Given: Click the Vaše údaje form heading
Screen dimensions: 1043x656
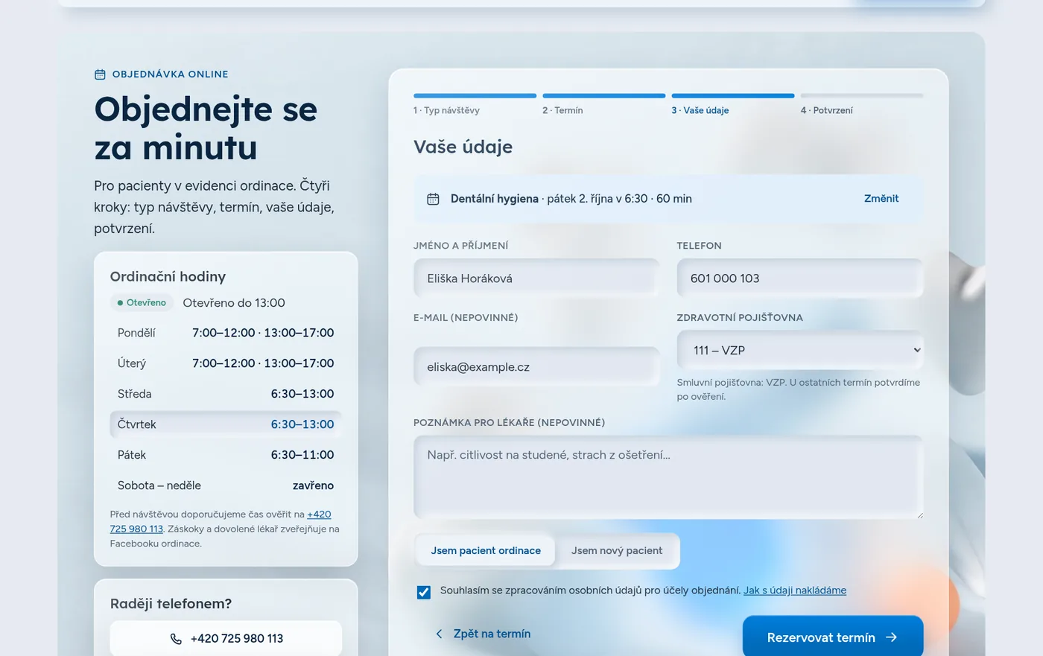Looking at the screenshot, I should [463, 147].
